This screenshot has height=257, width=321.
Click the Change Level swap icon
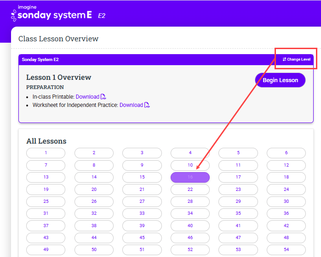coord(284,60)
